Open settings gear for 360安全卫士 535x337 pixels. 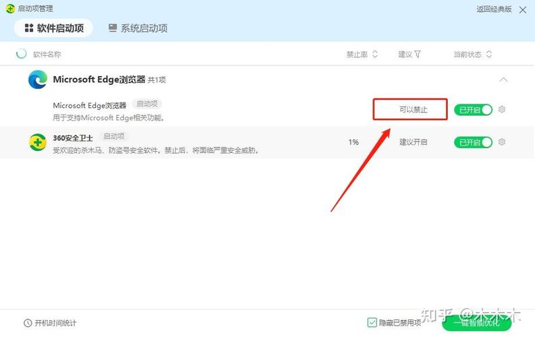[501, 142]
